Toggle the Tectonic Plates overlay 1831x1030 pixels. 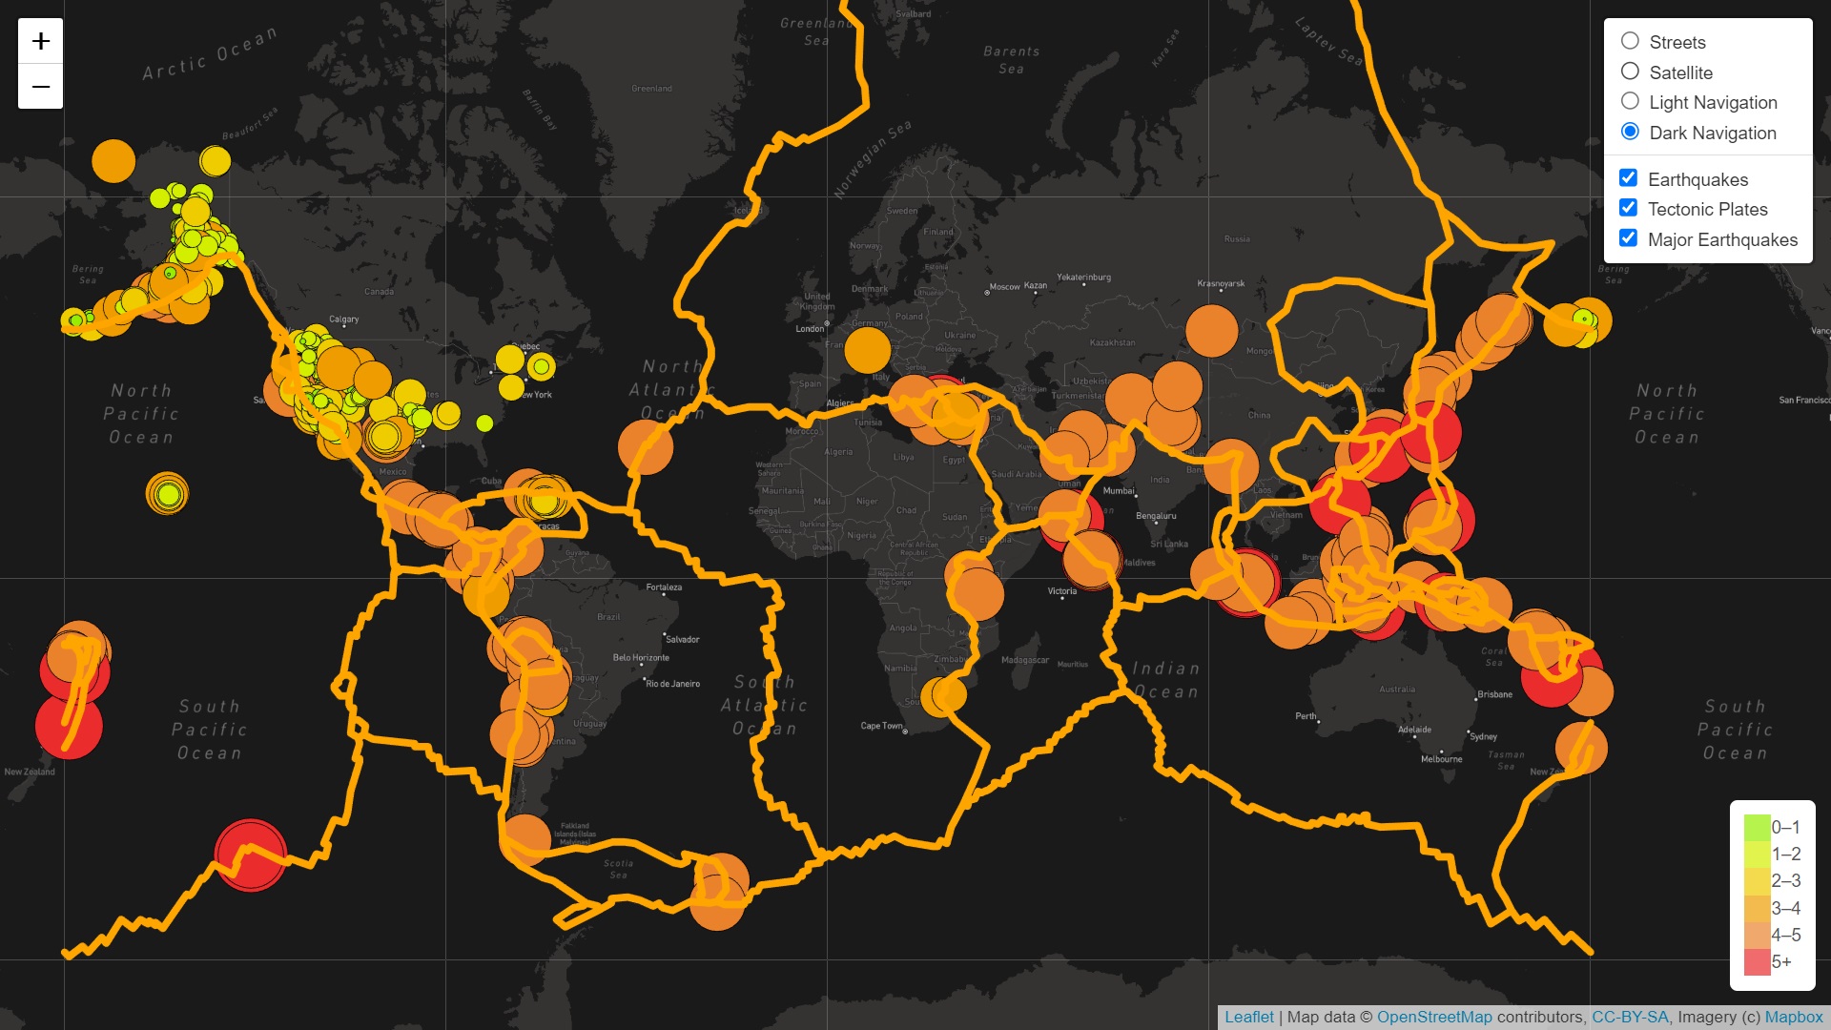click(x=1628, y=208)
